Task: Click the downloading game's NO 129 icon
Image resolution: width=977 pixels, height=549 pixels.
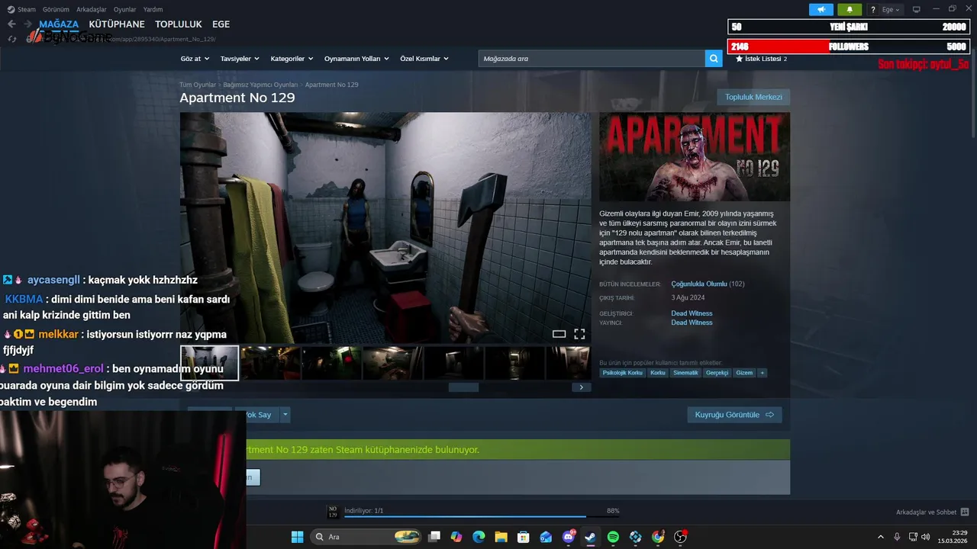Action: tap(333, 512)
